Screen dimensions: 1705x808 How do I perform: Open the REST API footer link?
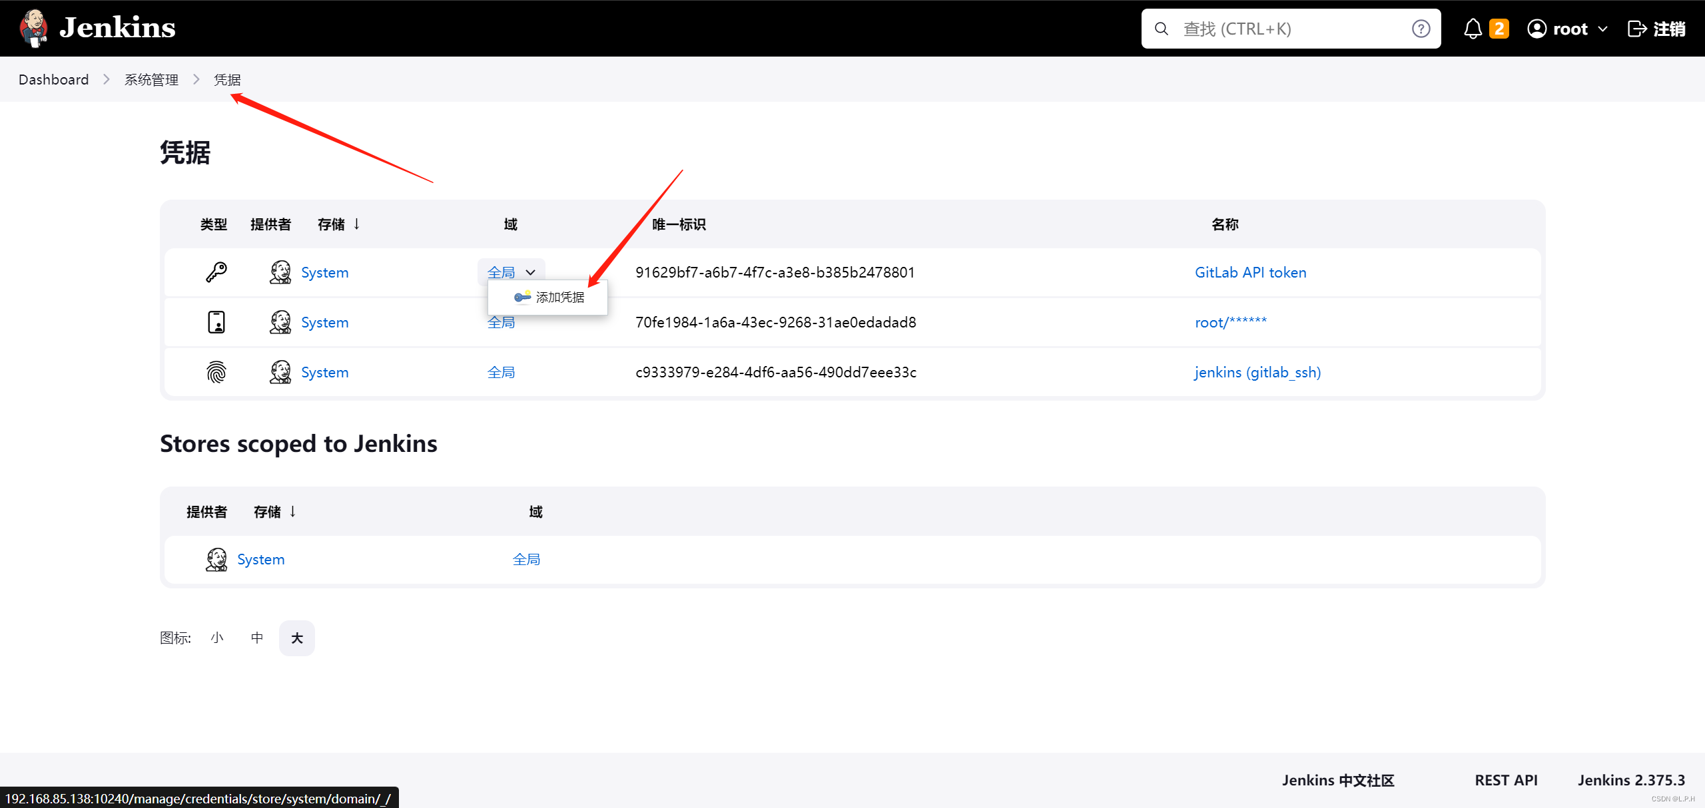pyautogui.click(x=1506, y=780)
